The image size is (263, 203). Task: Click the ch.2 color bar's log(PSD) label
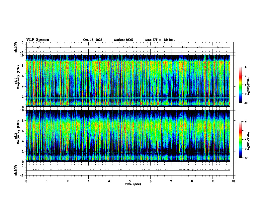point(249,141)
